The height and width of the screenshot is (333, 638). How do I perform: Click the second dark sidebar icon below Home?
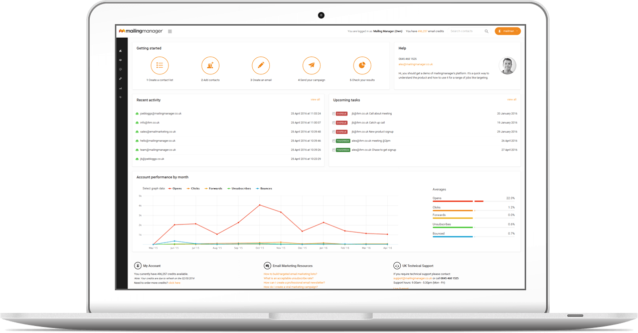(120, 60)
